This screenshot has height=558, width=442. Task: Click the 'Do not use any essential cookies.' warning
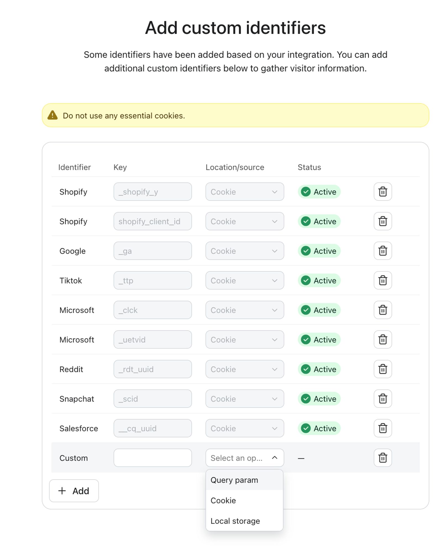124,116
